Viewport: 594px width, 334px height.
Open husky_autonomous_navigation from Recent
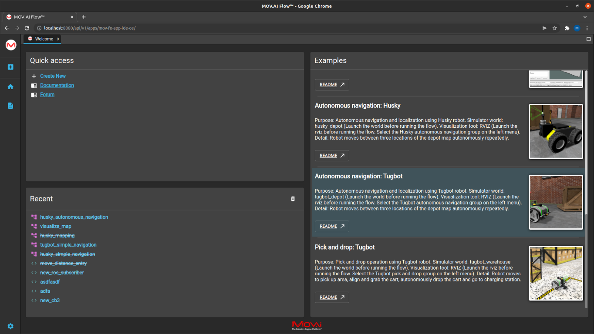click(74, 217)
